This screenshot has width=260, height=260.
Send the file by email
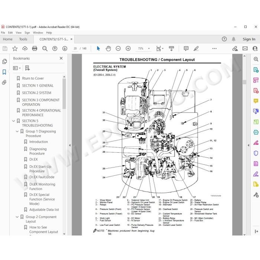[x=245, y=48]
